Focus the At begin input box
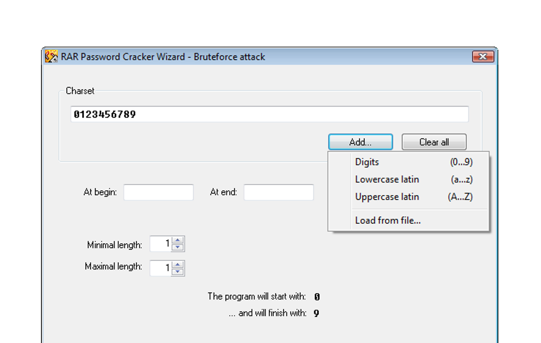The height and width of the screenshot is (343, 541). (x=159, y=192)
